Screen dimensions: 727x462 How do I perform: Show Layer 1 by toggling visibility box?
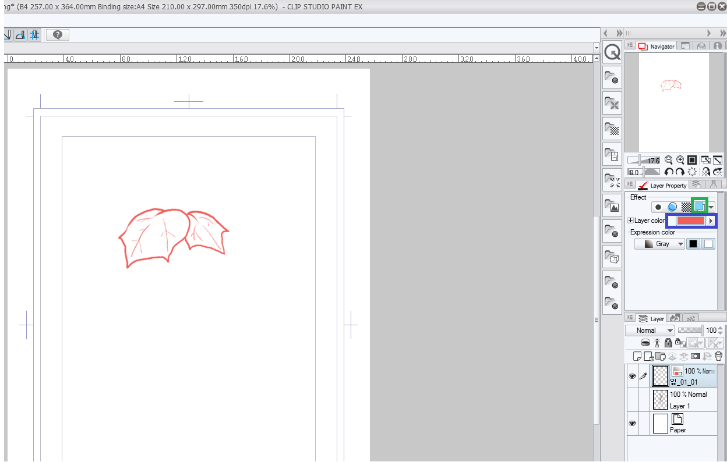(x=632, y=400)
